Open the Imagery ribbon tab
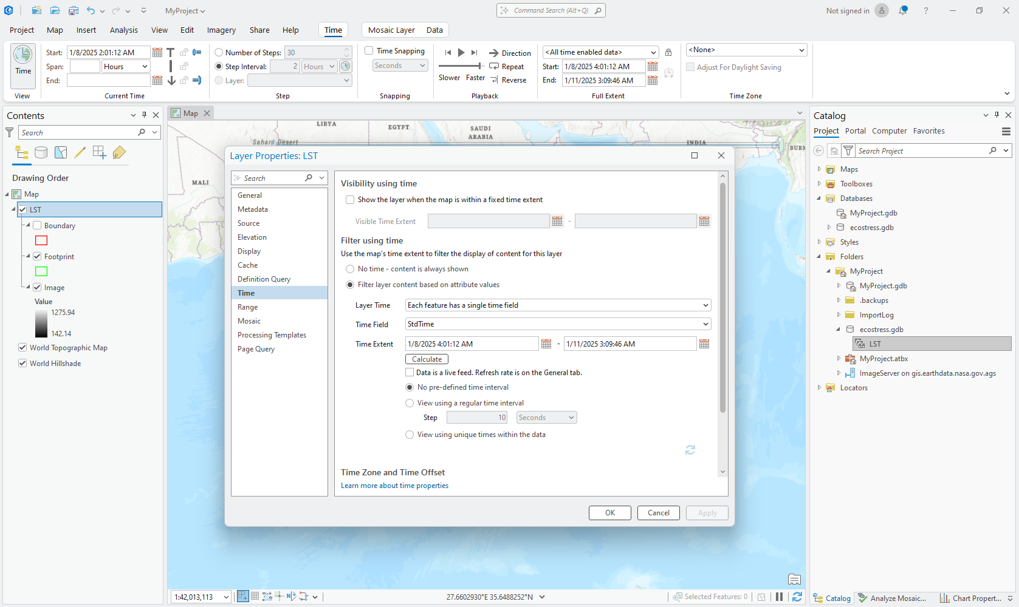This screenshot has height=607, width=1019. [221, 30]
